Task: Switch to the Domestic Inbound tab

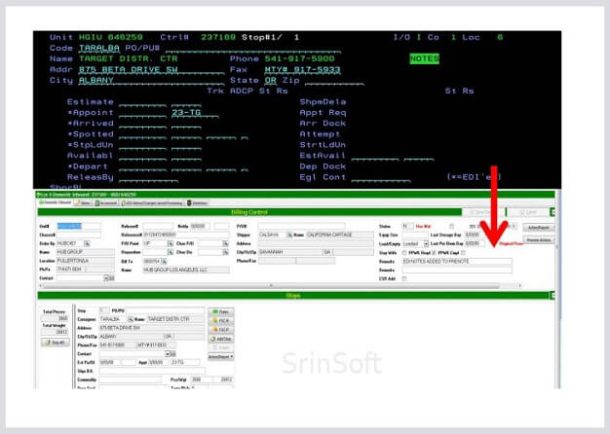Action: [55, 202]
